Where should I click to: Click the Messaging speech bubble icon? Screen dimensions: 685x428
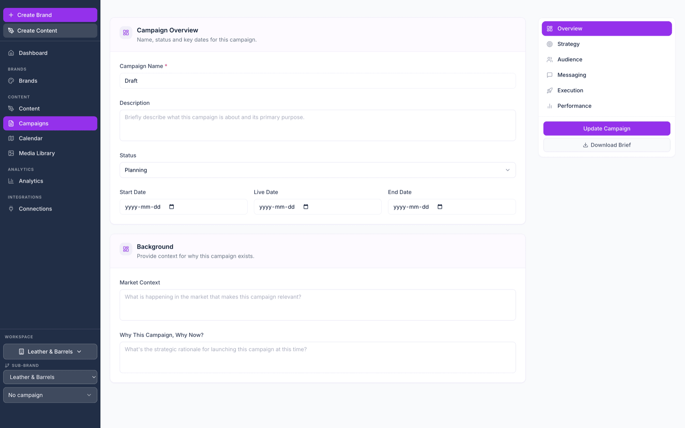[x=549, y=75]
